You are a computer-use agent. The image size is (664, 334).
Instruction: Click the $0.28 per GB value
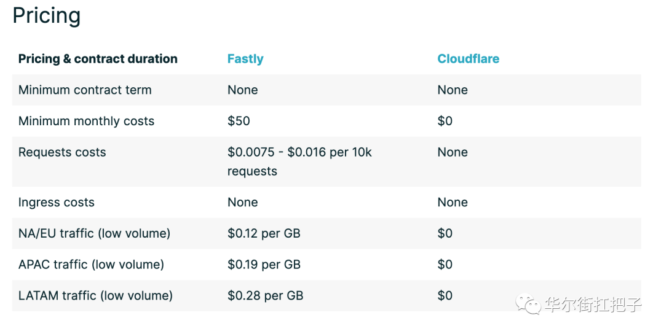pos(265,295)
